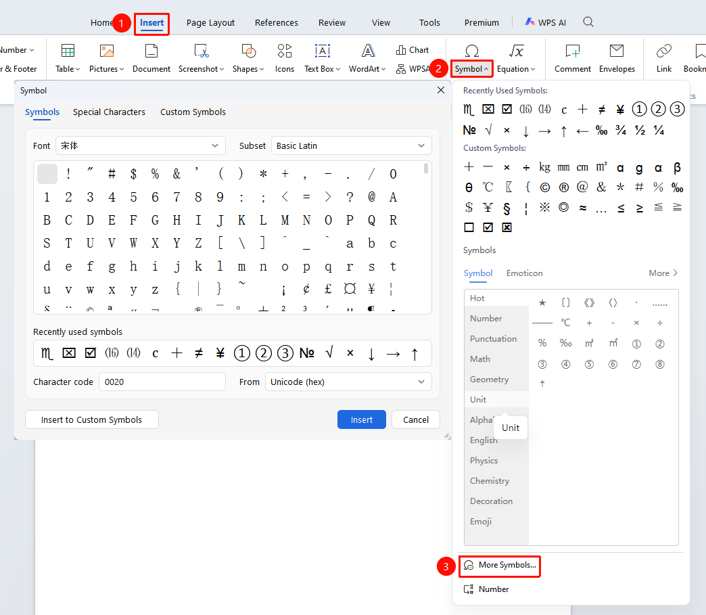Open the References ribbon tab
Screen dimensions: 706x615
[x=277, y=22]
